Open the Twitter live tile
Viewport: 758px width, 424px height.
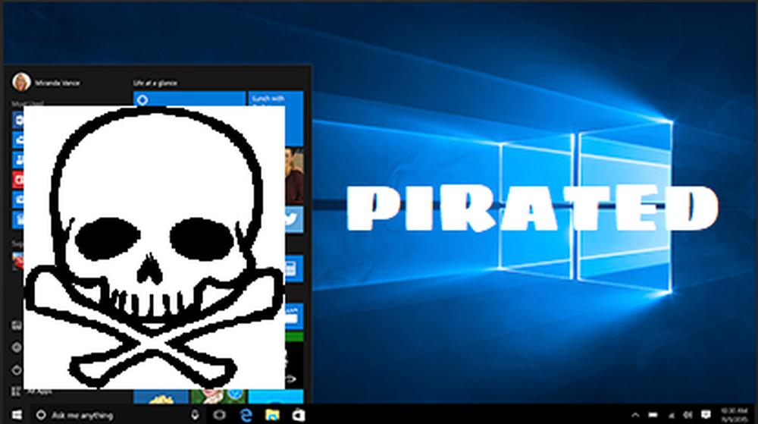point(294,218)
